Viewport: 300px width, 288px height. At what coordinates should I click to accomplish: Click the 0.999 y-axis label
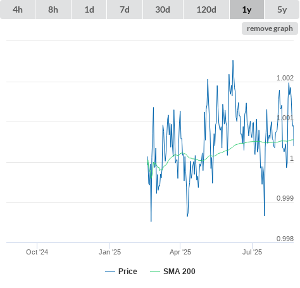coord(285,198)
